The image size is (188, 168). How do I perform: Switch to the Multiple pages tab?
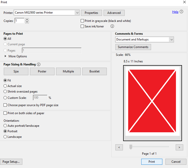(x=68, y=71)
